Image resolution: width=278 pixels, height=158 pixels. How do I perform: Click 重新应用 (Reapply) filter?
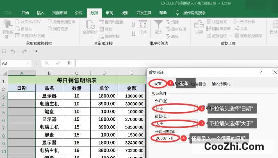[176, 29]
